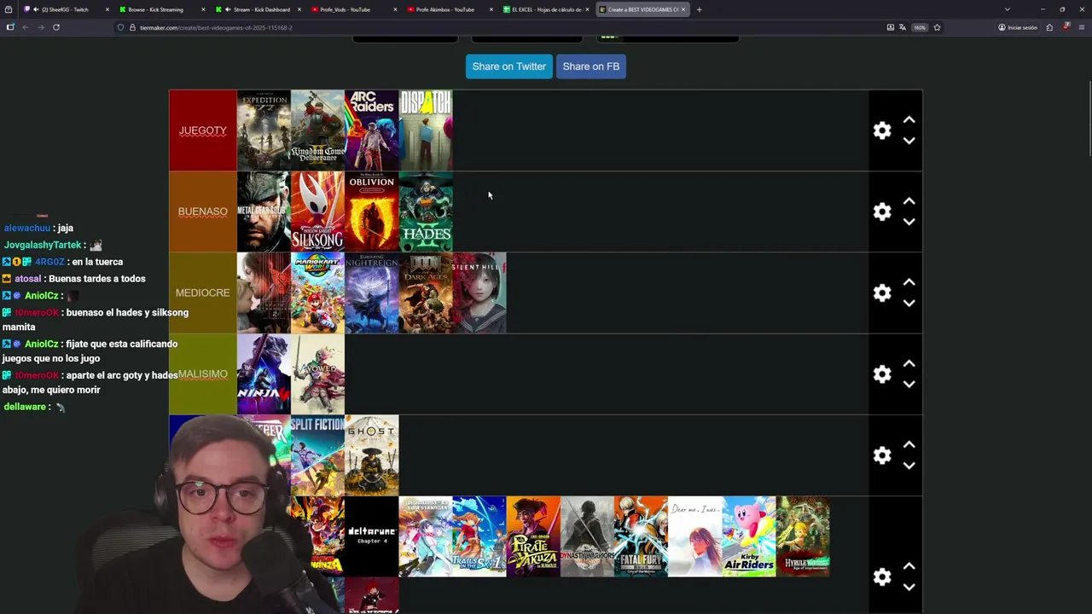Viewport: 1092px width, 614px height.
Task: Reload the tiermaker page
Action: click(56, 27)
